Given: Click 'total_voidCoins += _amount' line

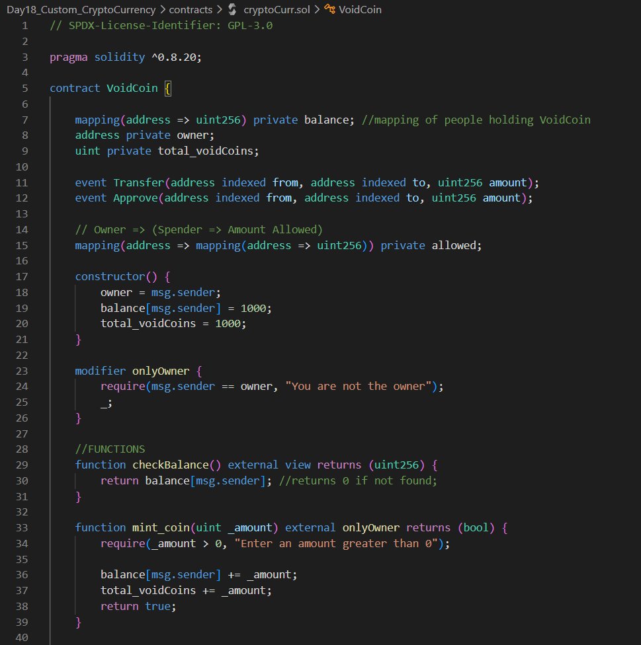Looking at the screenshot, I should coord(186,591).
